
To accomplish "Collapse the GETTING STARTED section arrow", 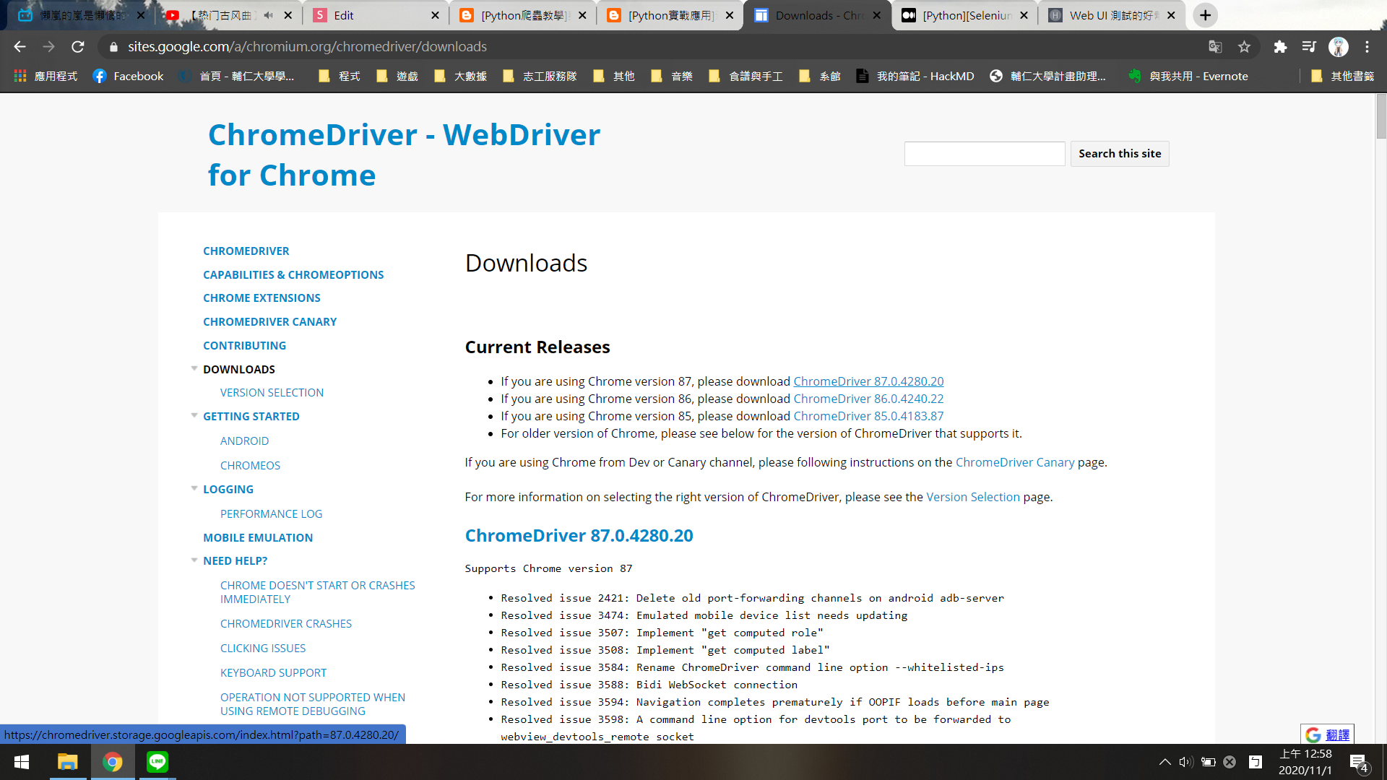I will [194, 415].
